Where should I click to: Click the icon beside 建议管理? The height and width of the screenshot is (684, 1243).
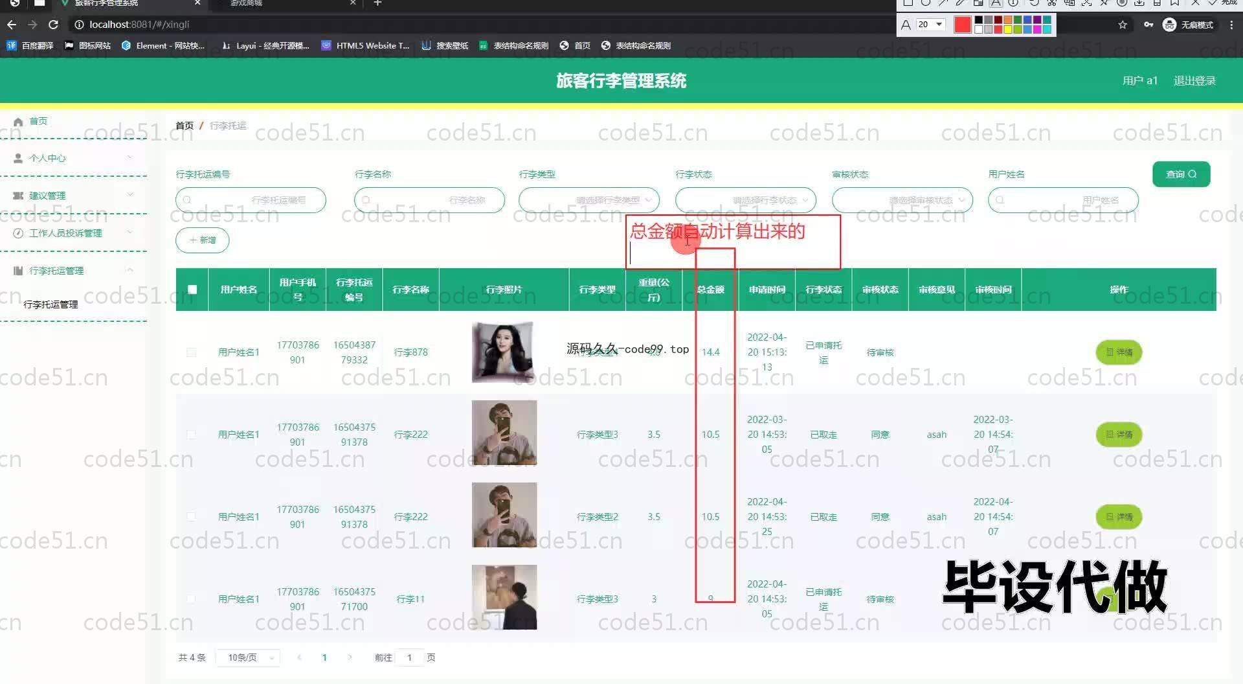18,196
